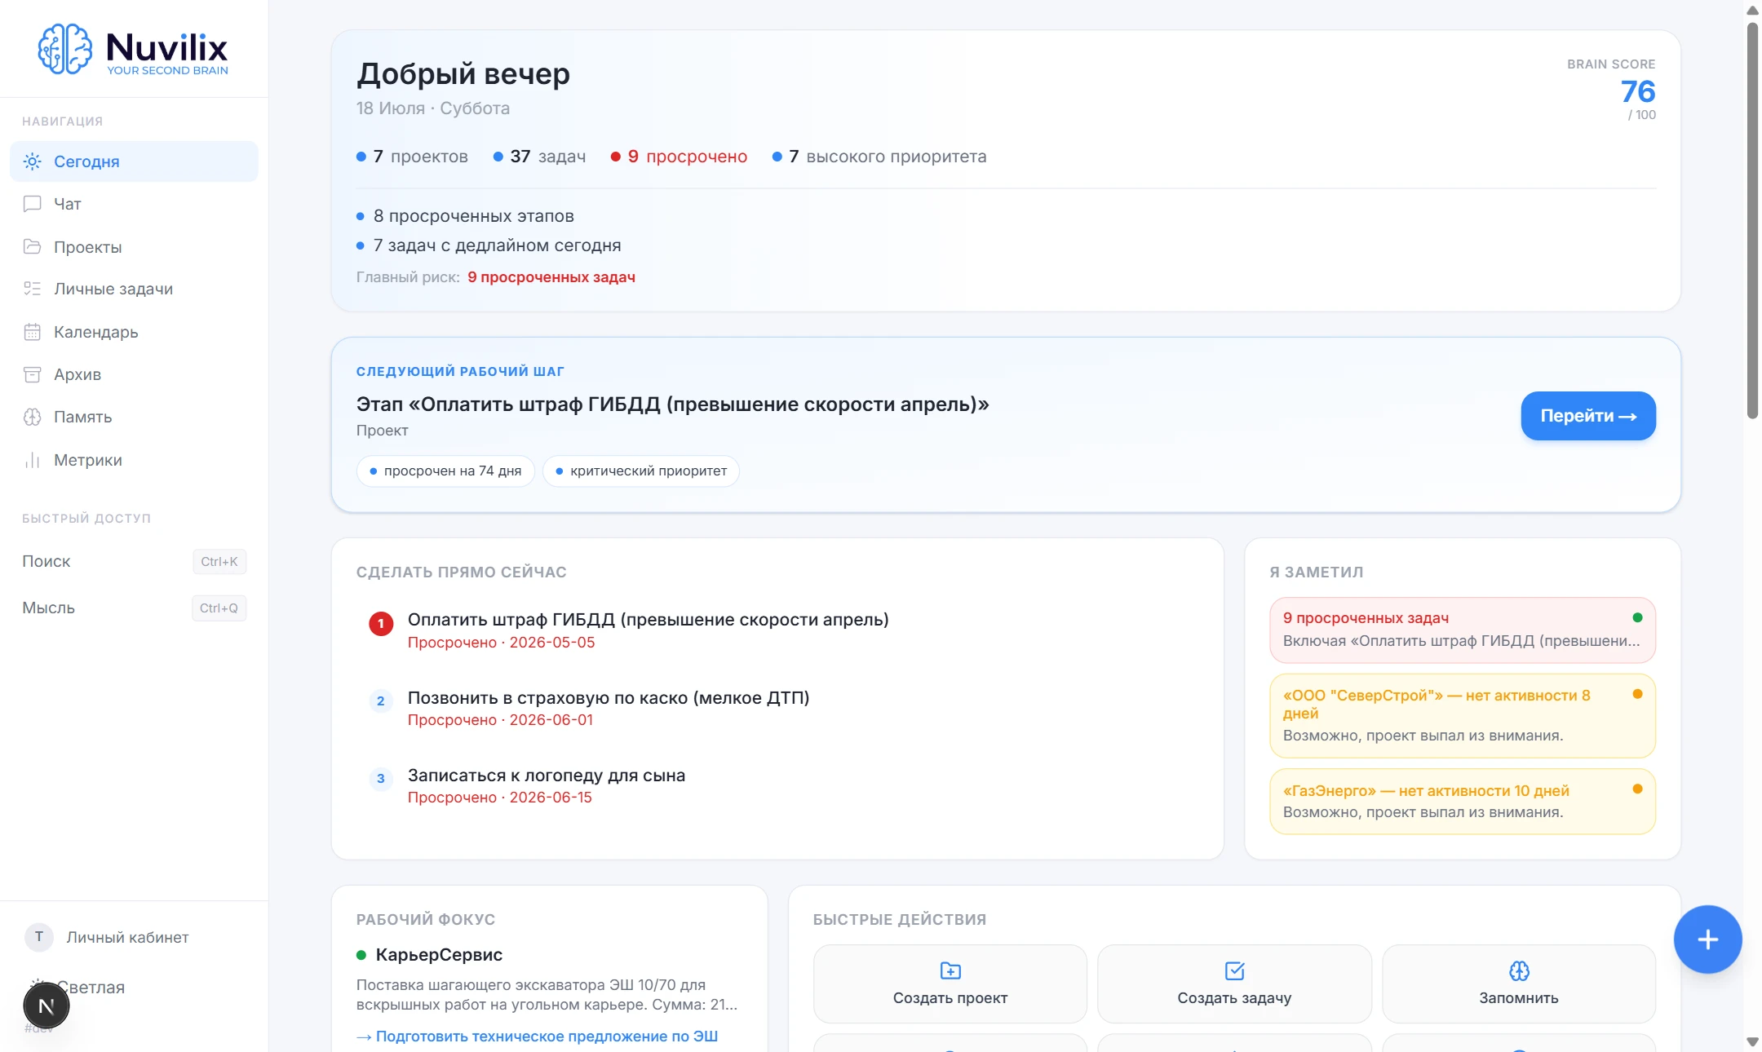Screen dimensions: 1762x1052
Task: Open the ГазЭнерго inactivity notice
Action: click(1462, 801)
